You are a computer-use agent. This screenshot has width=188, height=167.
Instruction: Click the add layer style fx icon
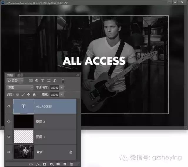click(x=38, y=164)
